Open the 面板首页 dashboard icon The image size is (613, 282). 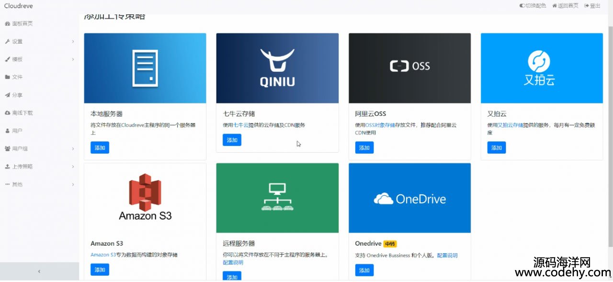click(7, 23)
